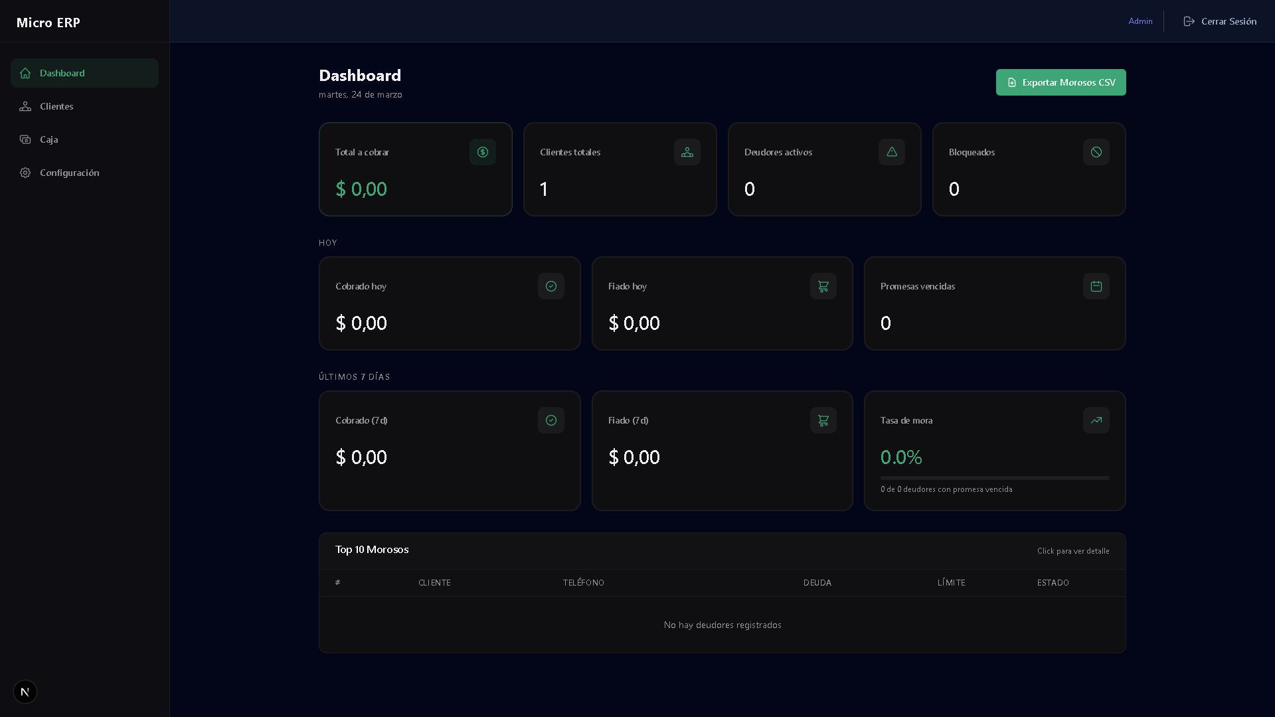Image resolution: width=1275 pixels, height=717 pixels.
Task: Click the Next.js N badge at bottom left
Action: 25,692
